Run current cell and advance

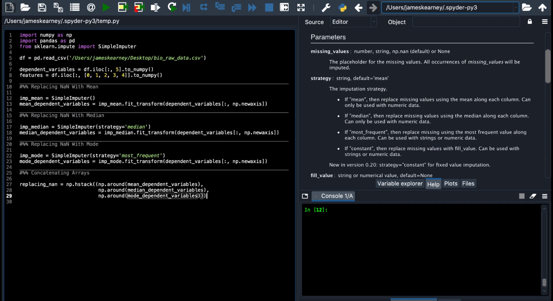pos(139,7)
